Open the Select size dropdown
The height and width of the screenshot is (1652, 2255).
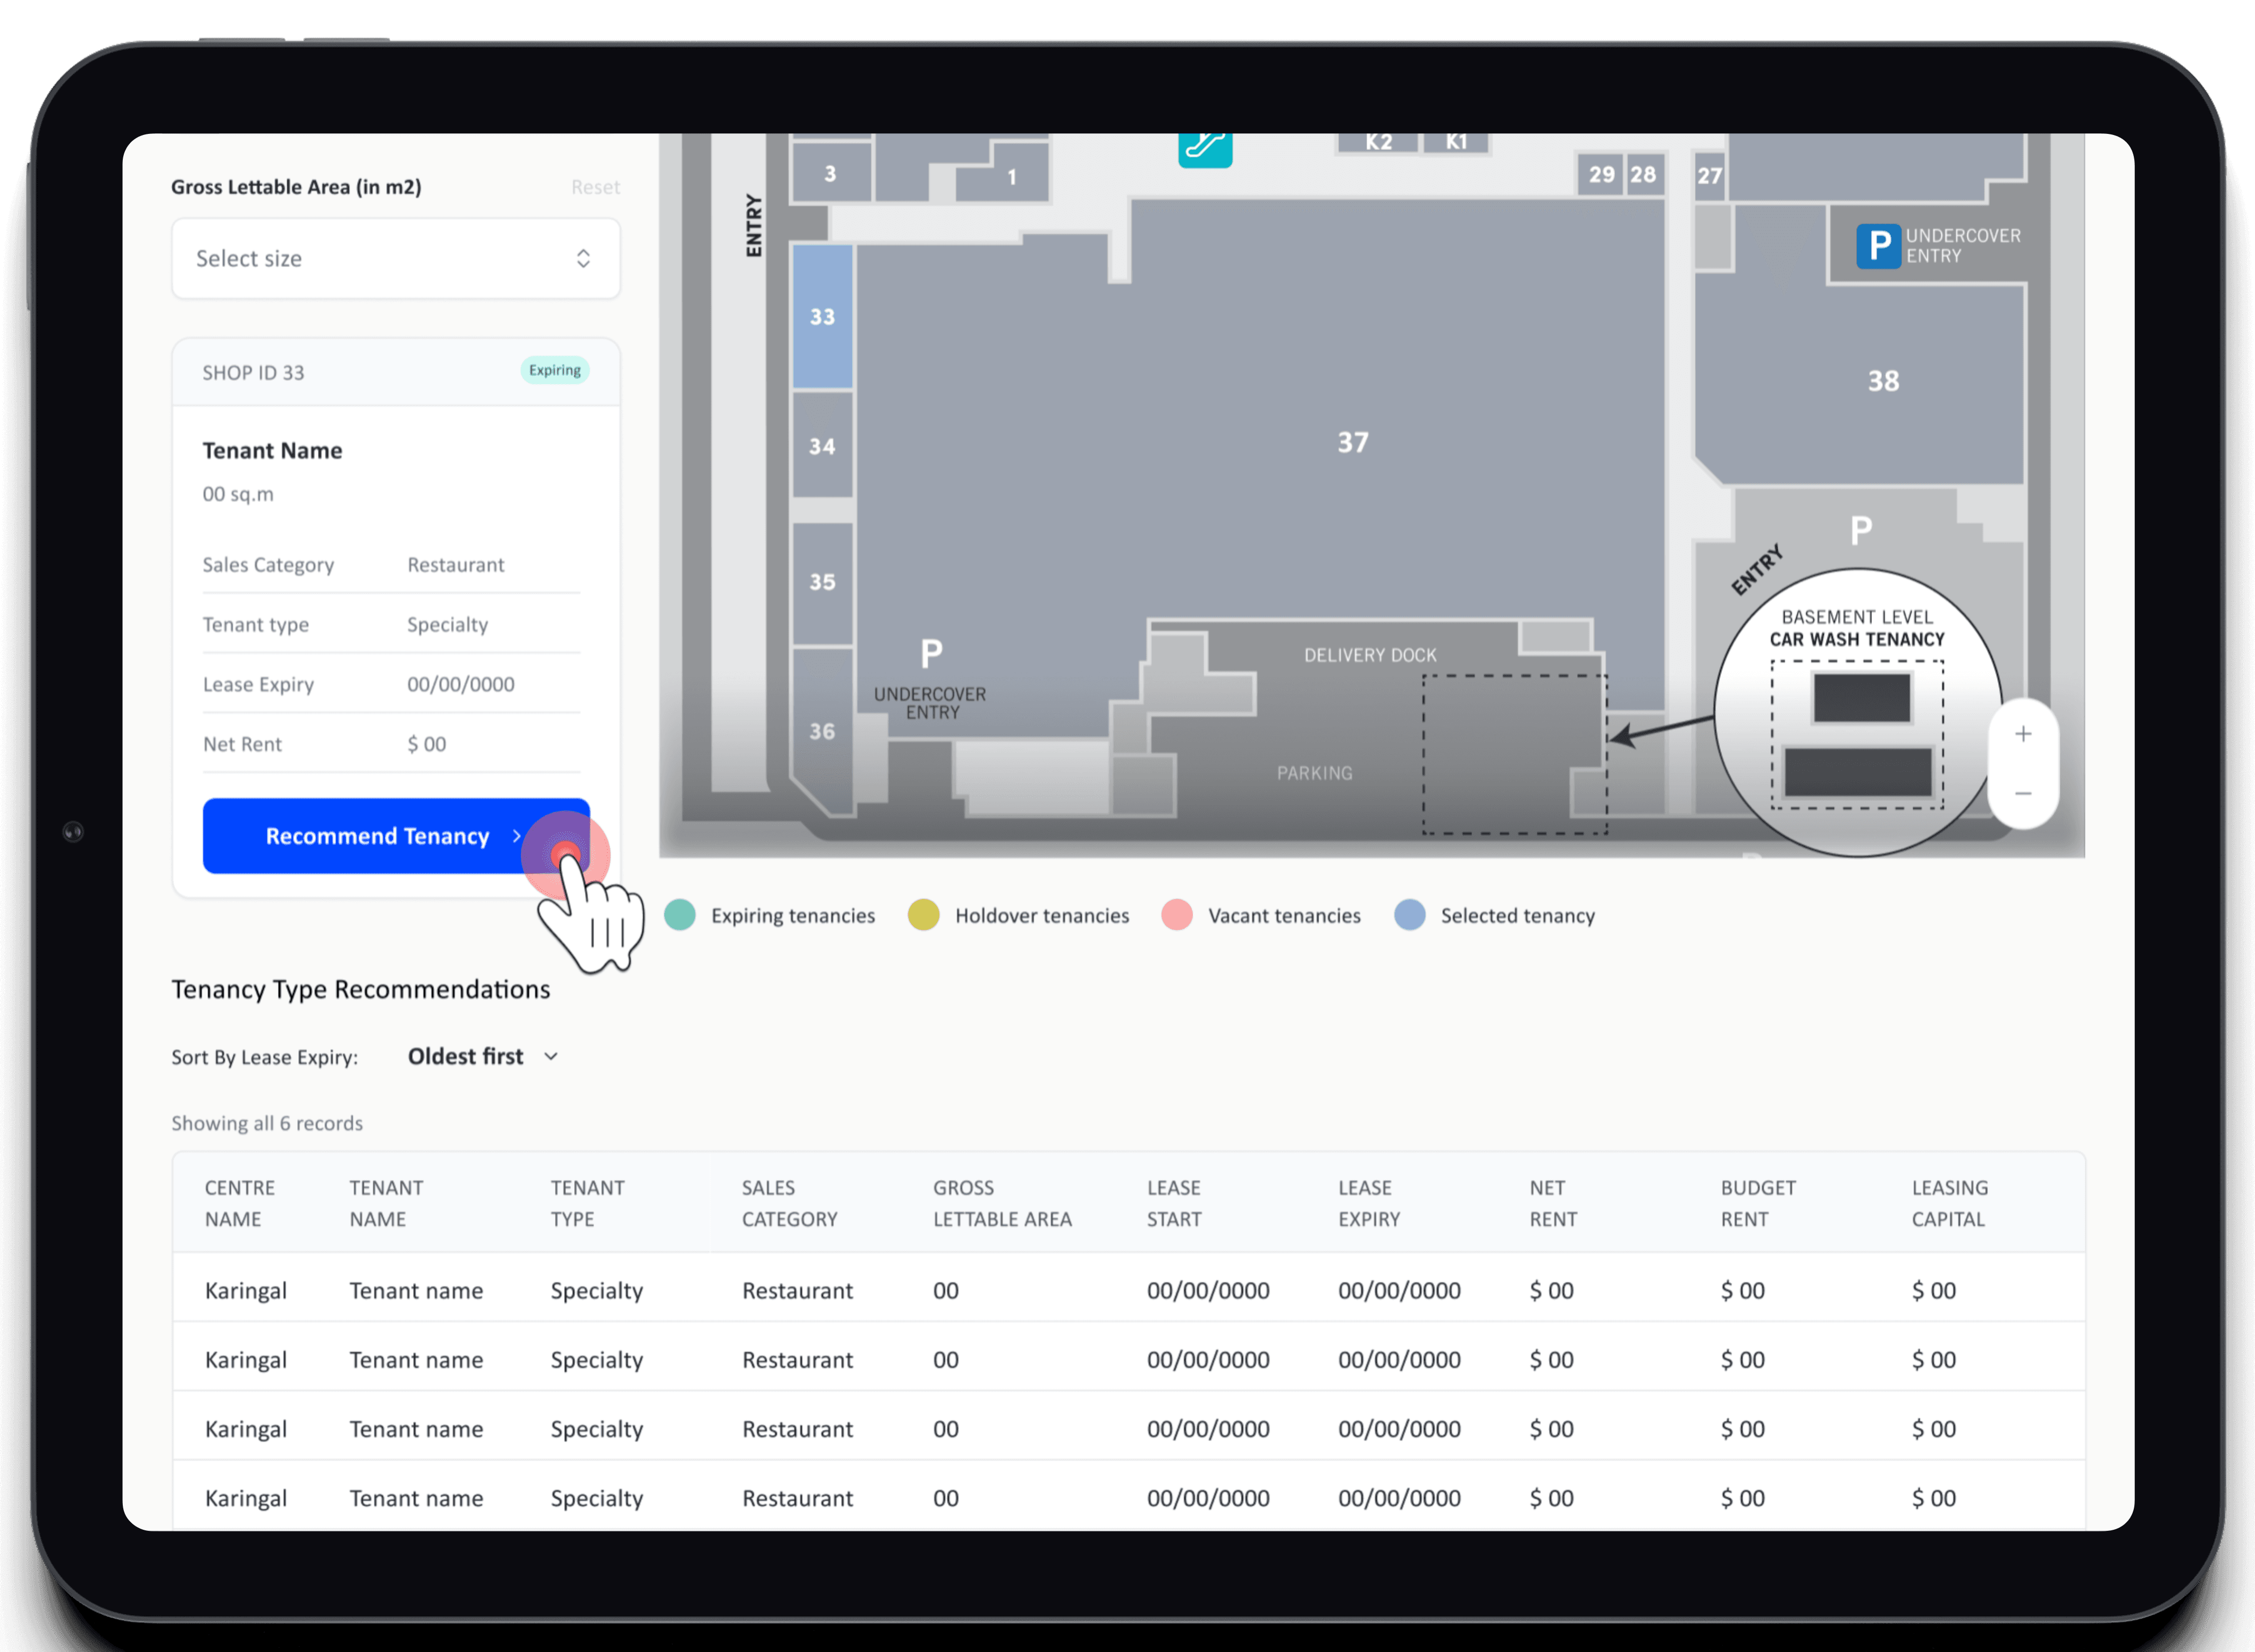[x=395, y=259]
